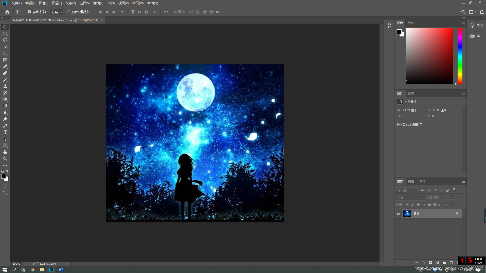Open the 填充 fill dropdown
This screenshot has width=486, height=273.
453,205
